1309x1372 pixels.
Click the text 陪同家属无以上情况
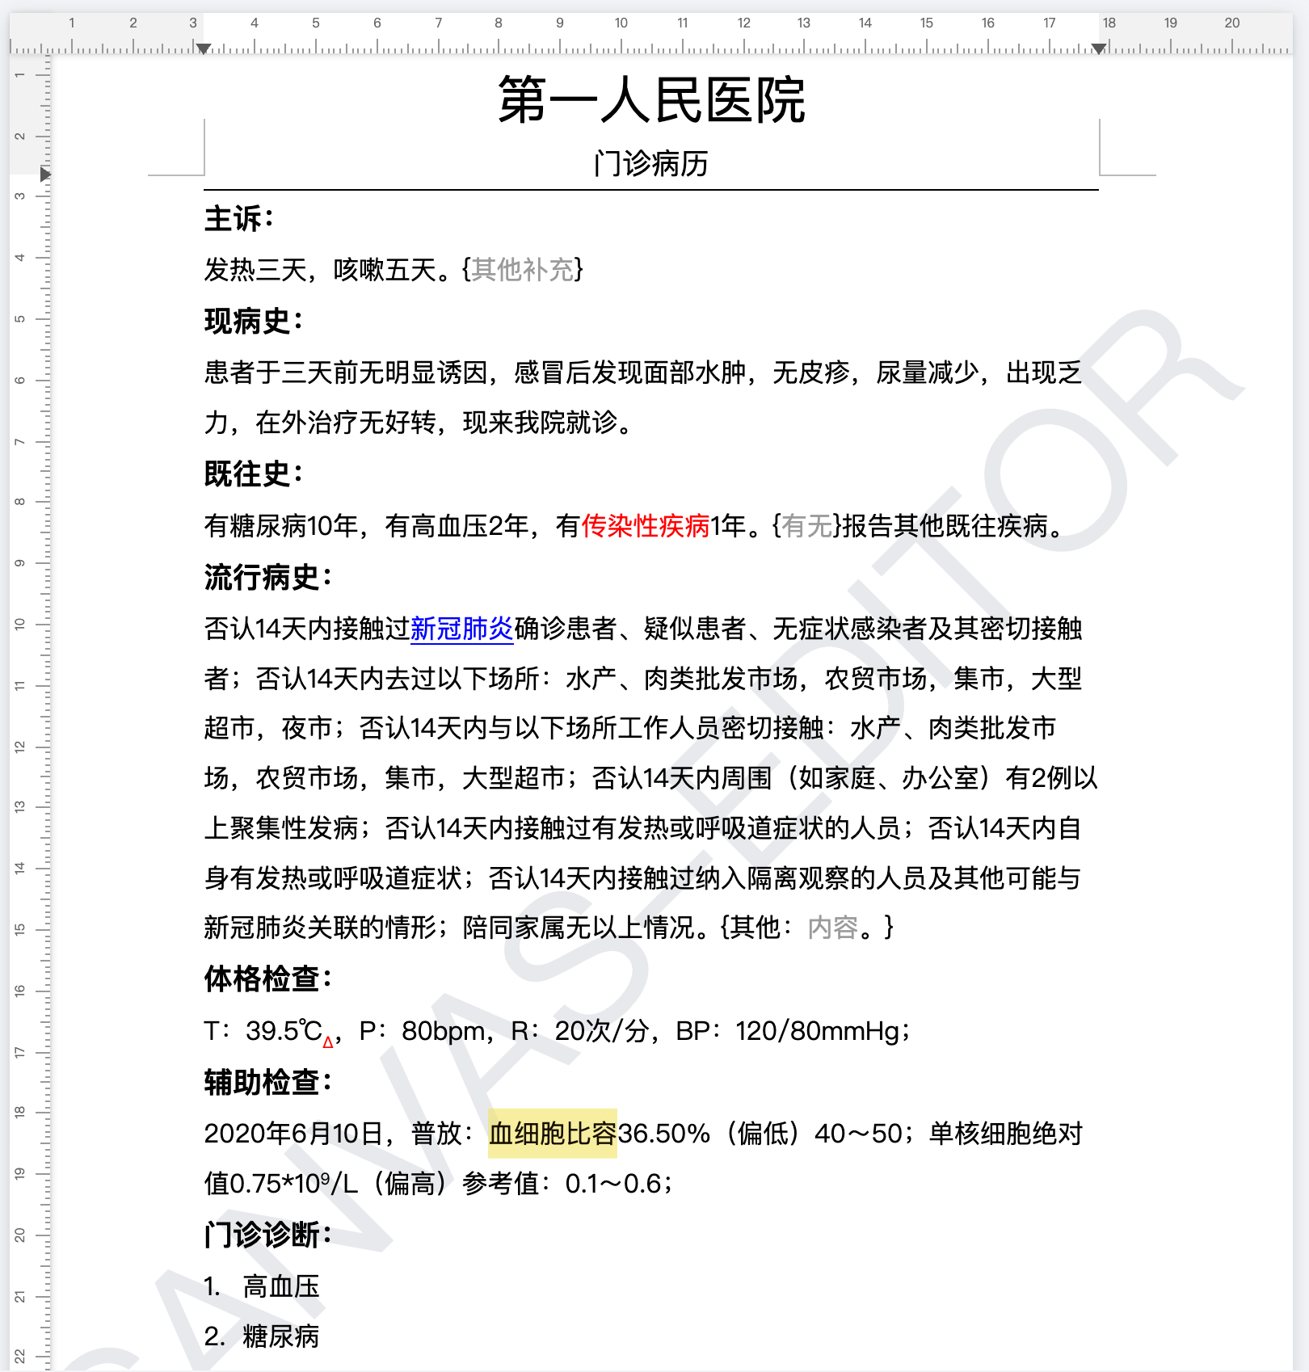[579, 927]
